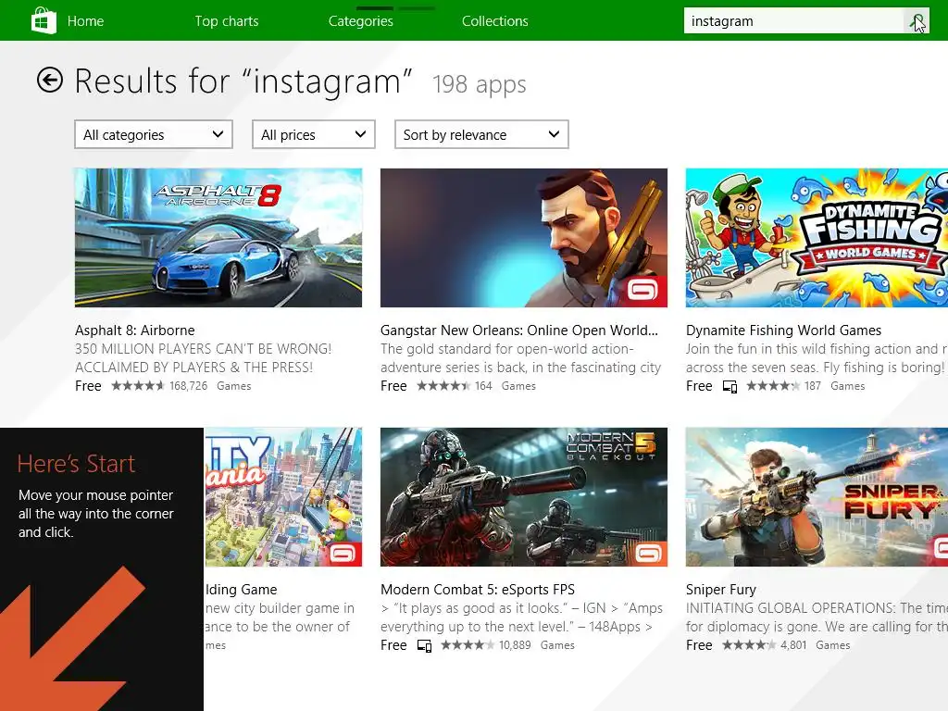Click Modern Combat 5: eSports FPS title
948x711 pixels.
click(x=478, y=590)
